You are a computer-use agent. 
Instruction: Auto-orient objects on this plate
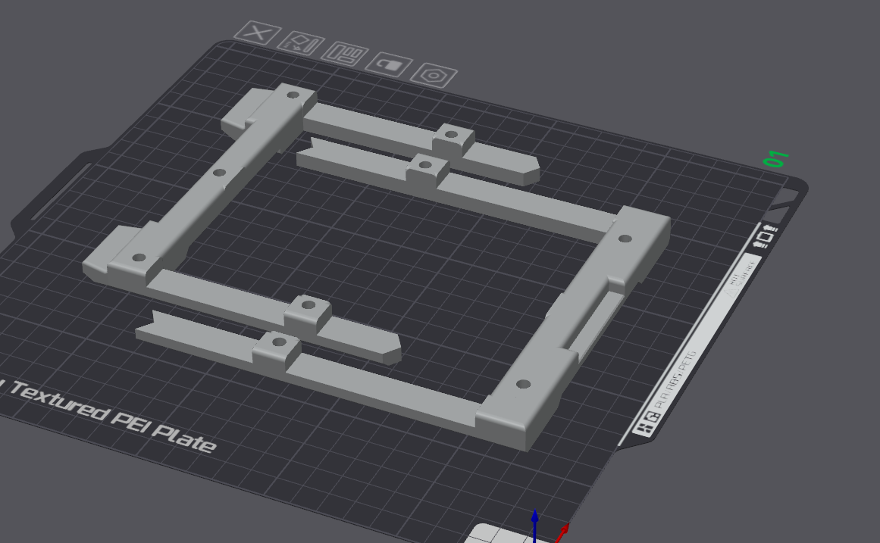(x=301, y=45)
